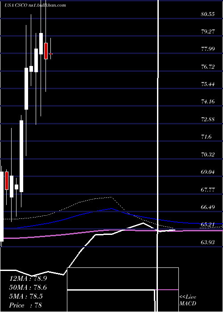This screenshot has height=312, width=223.
Task: Click the 12MA : 78.9 readout
Action: point(28,279)
